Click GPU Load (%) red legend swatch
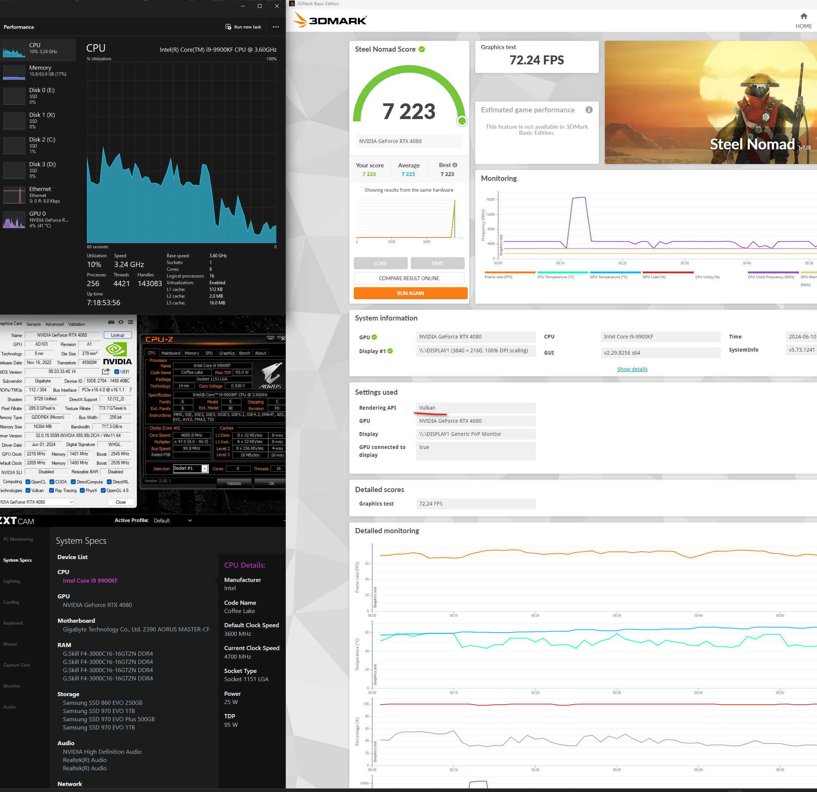817x792 pixels. (668, 272)
